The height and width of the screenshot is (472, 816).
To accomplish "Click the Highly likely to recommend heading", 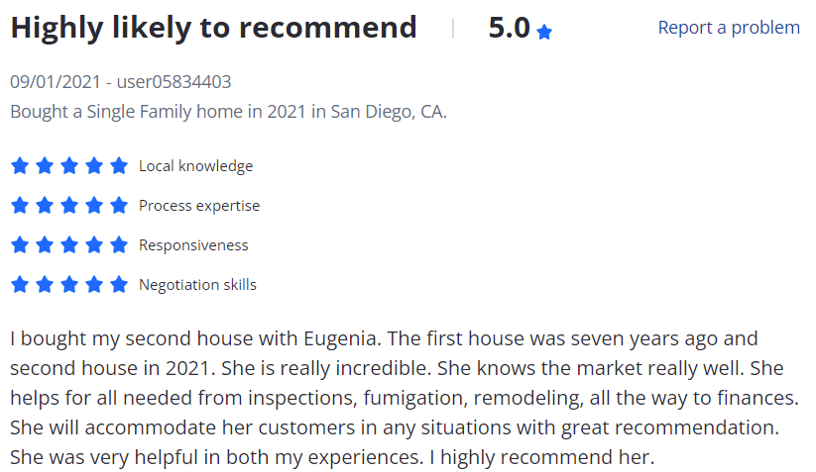I will [213, 28].
